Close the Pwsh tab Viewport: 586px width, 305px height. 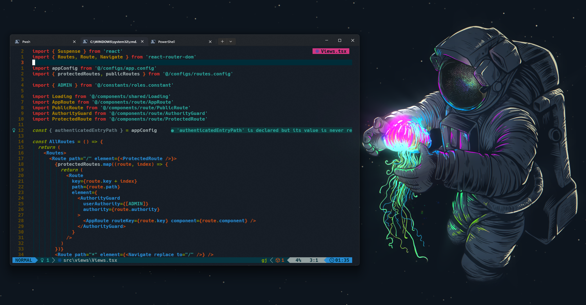[x=74, y=42]
